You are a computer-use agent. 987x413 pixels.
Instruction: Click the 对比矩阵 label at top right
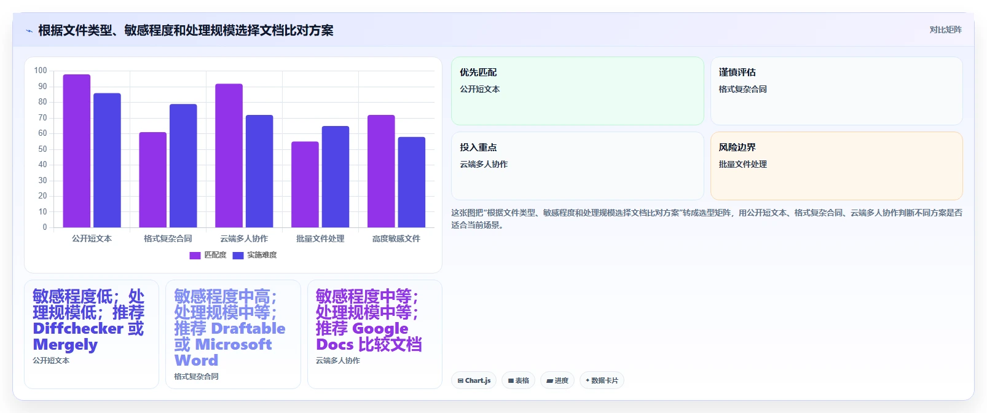coord(945,29)
